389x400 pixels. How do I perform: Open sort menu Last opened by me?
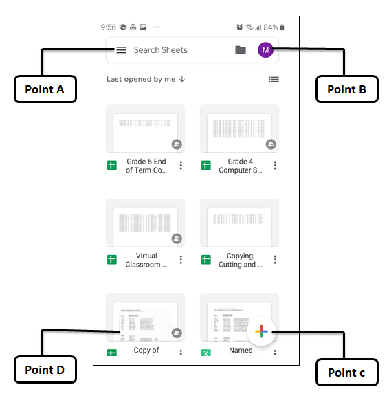click(x=146, y=79)
